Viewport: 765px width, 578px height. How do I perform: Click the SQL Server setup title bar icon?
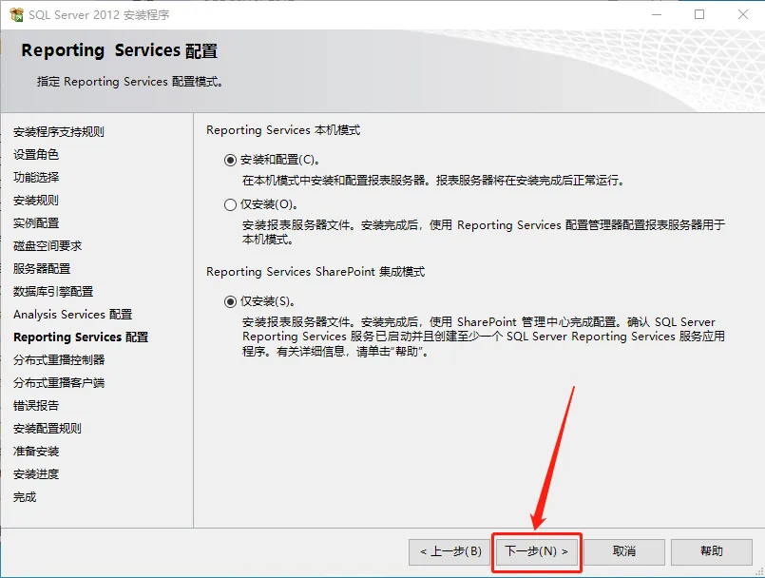16,14
